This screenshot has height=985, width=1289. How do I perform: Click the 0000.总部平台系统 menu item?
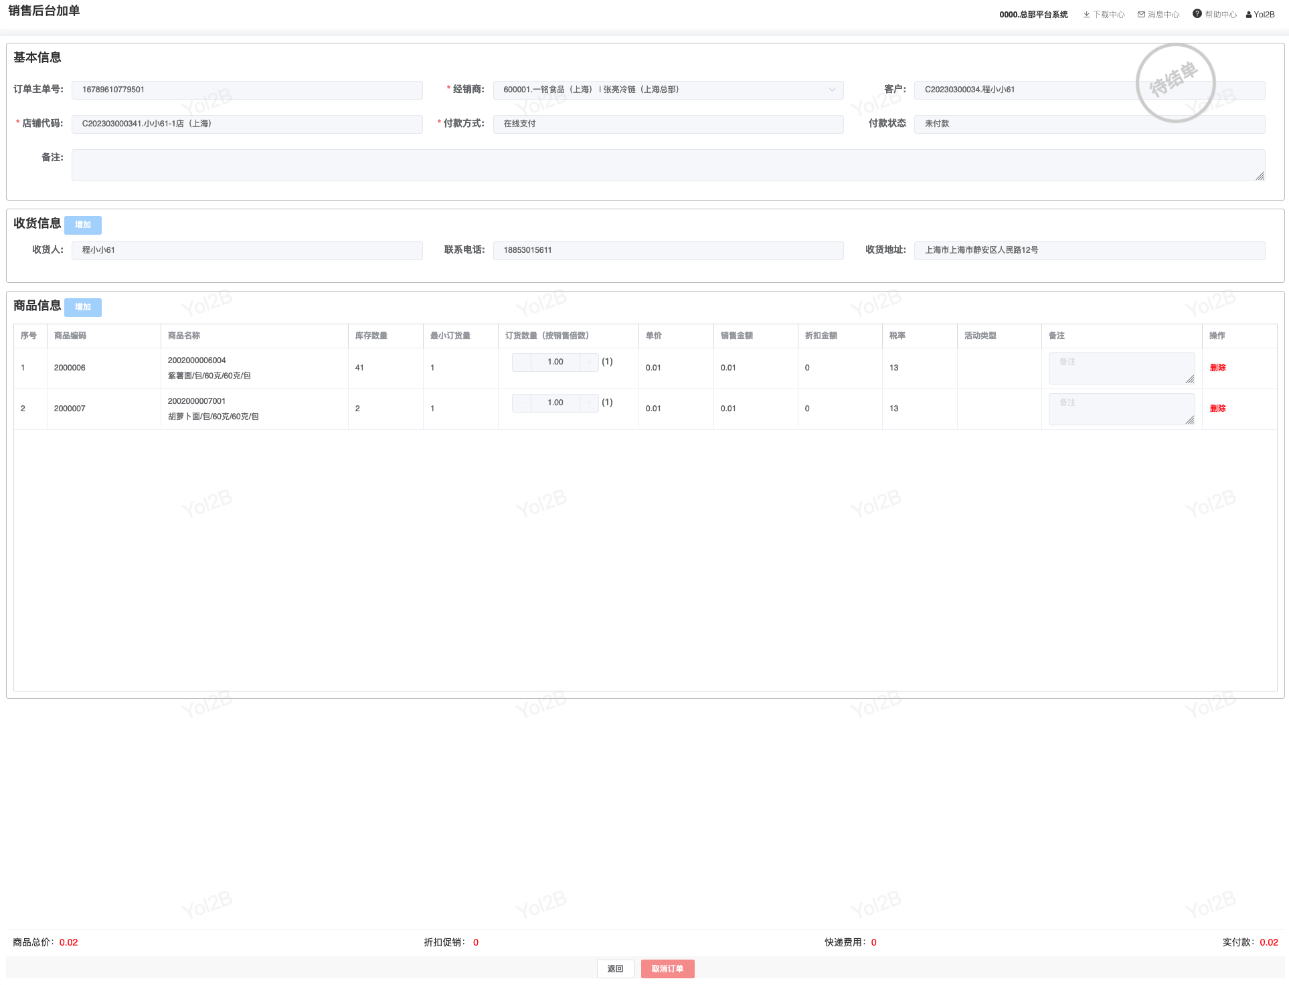click(1033, 15)
